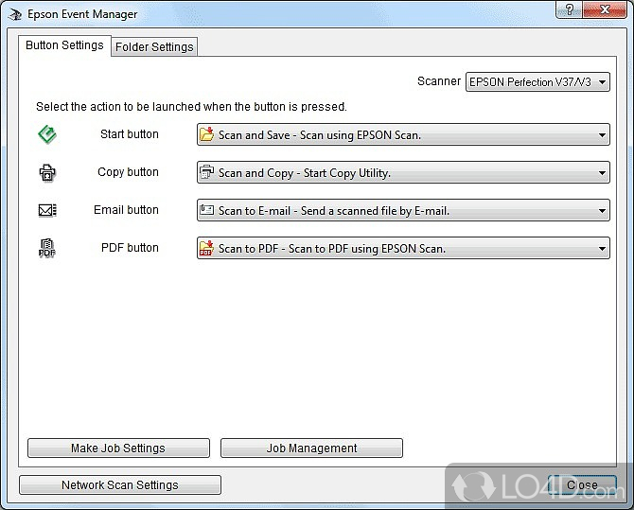634x510 pixels.
Task: Open the Scanner model dropdown
Action: [x=537, y=82]
